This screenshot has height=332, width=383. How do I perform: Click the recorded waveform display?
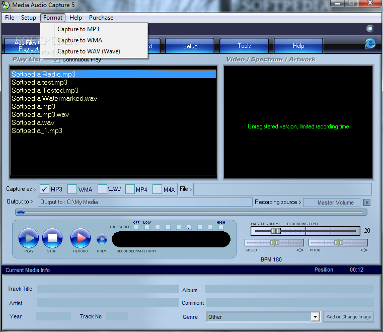tap(171, 239)
